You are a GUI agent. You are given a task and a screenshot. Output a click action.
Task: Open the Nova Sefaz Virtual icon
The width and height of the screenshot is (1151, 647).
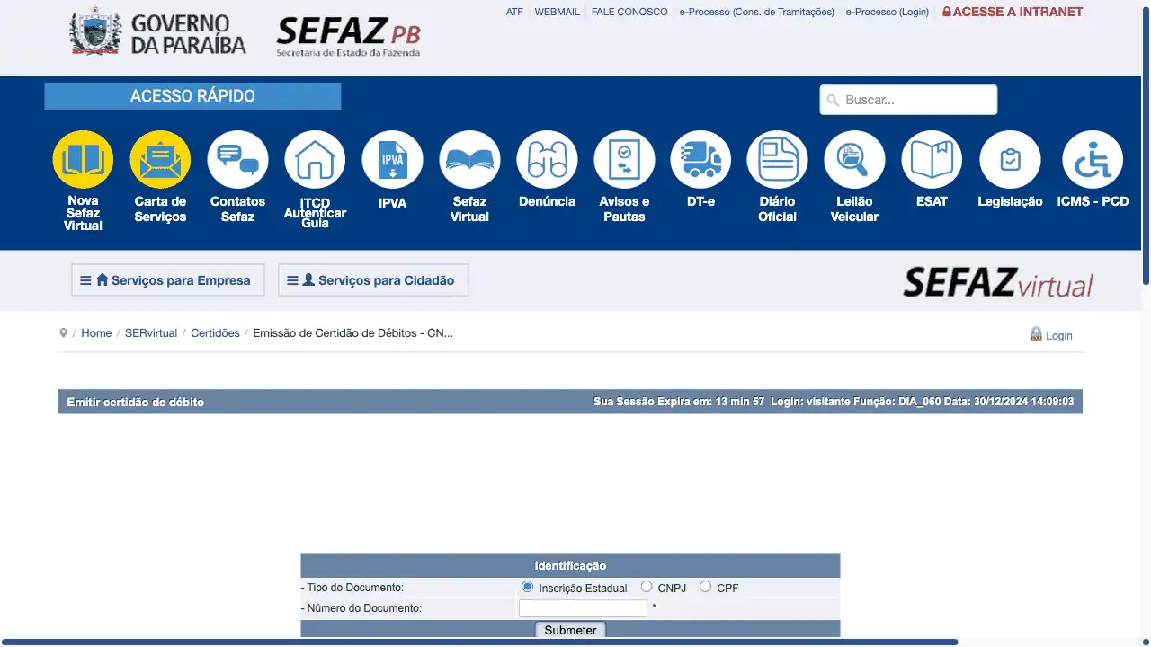coord(83,160)
